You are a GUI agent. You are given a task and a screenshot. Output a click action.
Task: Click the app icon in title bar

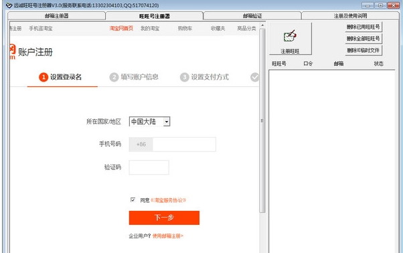click(9, 5)
